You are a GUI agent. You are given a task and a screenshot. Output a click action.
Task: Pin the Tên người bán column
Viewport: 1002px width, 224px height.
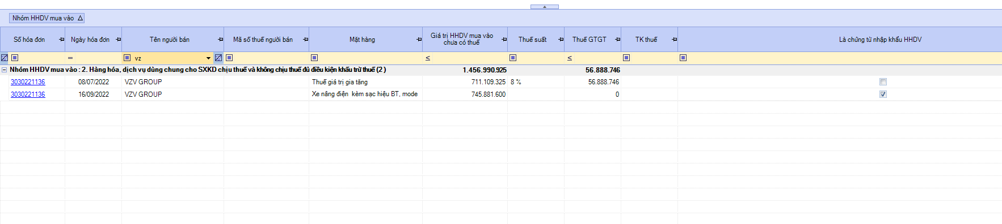tap(220, 40)
